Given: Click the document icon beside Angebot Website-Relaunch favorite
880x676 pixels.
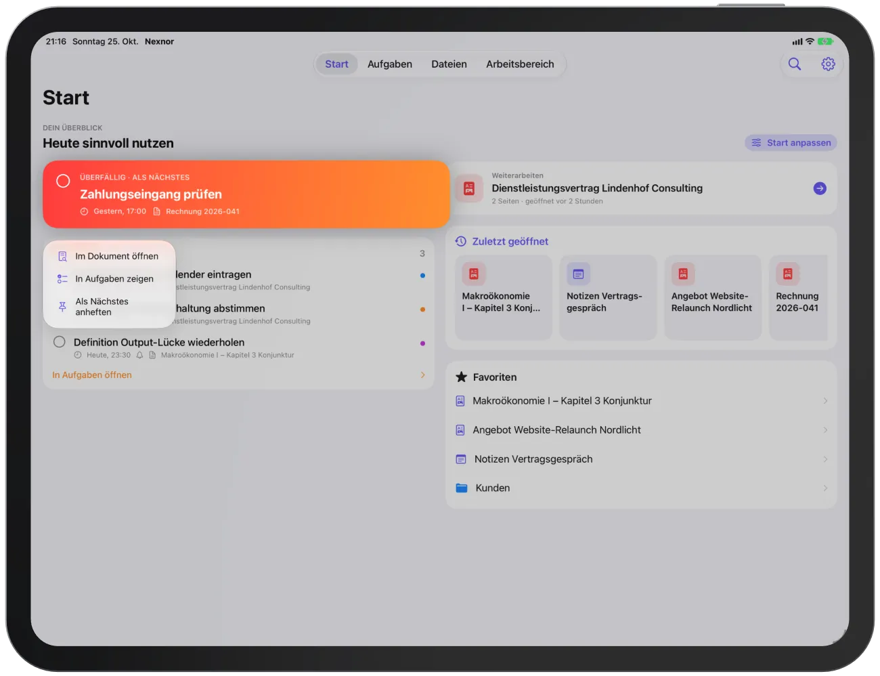Looking at the screenshot, I should click(x=460, y=430).
